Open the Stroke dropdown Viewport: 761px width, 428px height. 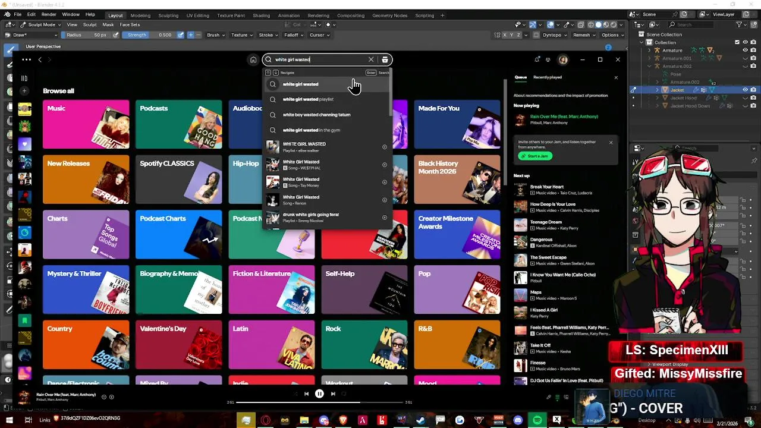[x=268, y=35]
